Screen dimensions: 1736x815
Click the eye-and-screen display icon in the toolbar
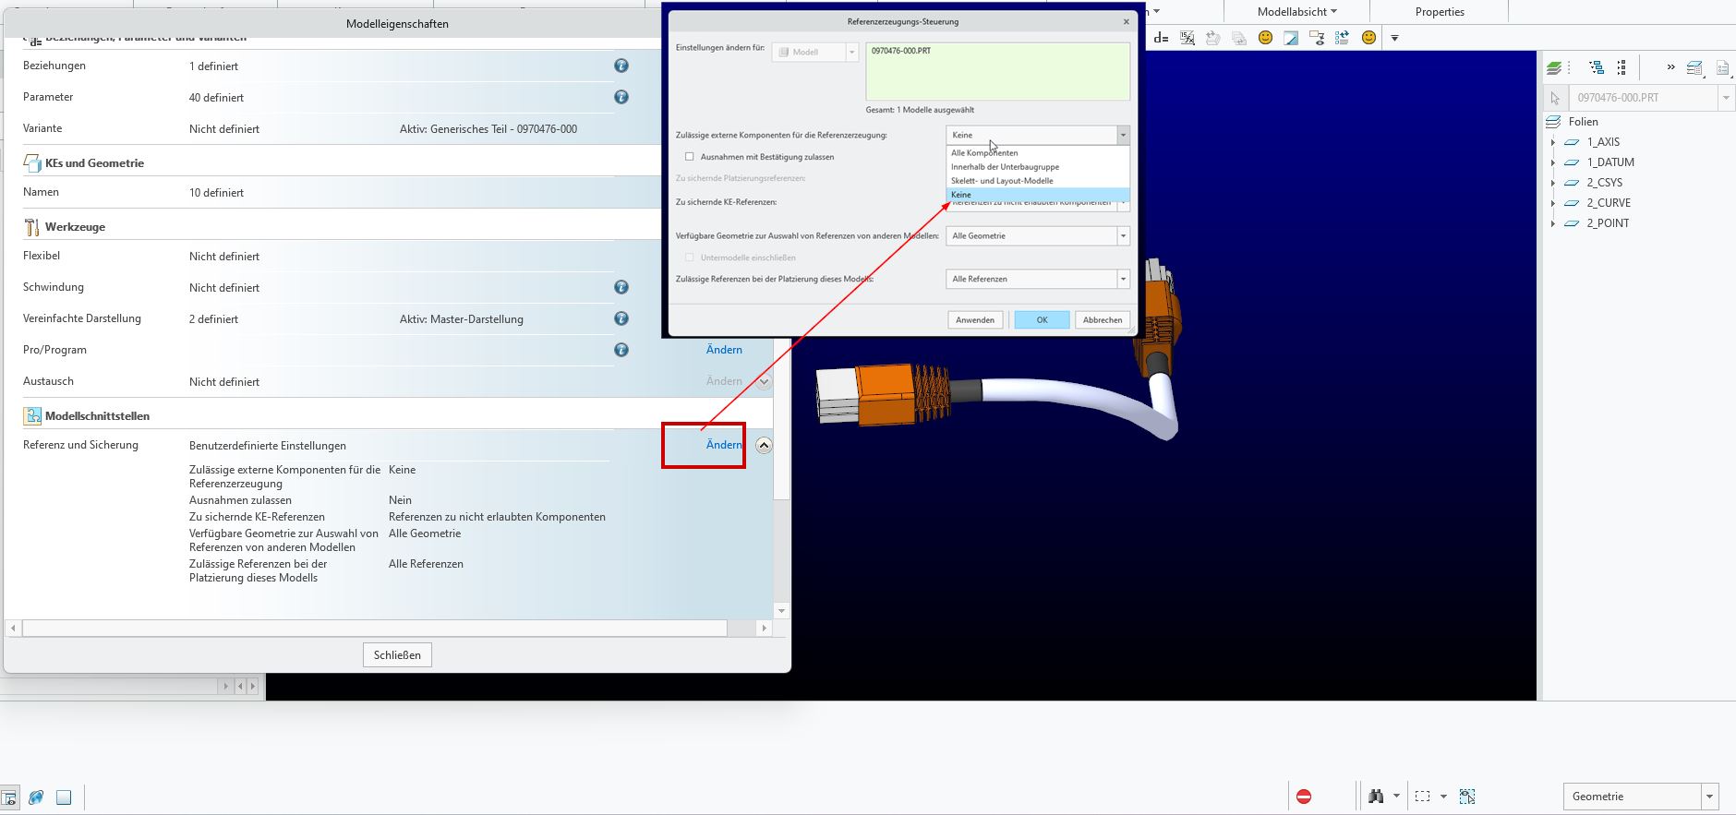click(x=1317, y=38)
